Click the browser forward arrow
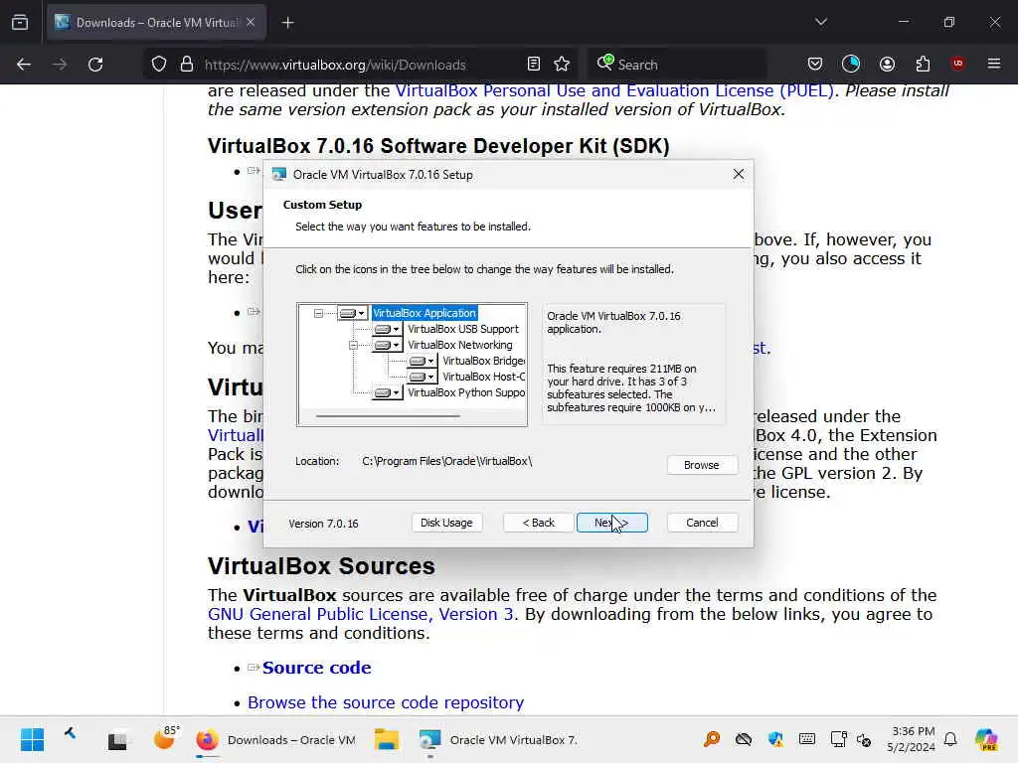Image resolution: width=1018 pixels, height=763 pixels. (60, 65)
